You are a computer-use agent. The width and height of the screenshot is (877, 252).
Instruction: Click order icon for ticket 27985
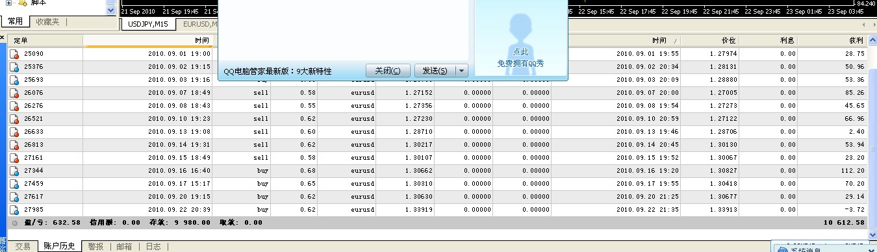pyautogui.click(x=14, y=210)
